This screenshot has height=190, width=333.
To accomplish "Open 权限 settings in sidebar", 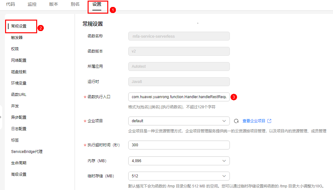I will pyautogui.click(x=15, y=49).
